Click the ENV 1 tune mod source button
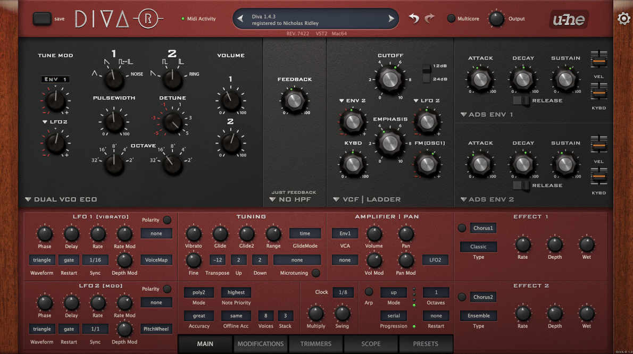Image resolution: width=633 pixels, height=354 pixels. [55, 79]
